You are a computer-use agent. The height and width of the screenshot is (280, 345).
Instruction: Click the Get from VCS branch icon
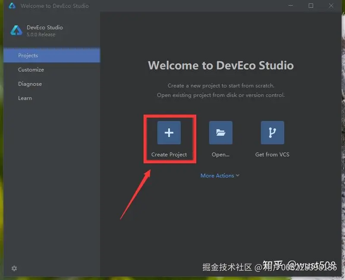(x=273, y=133)
